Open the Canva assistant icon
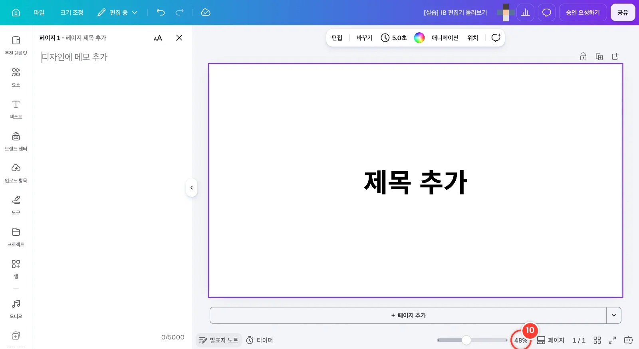 (x=628, y=340)
